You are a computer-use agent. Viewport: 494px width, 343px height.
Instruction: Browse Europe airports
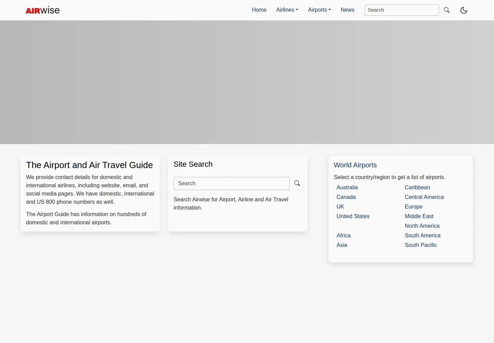point(413,206)
